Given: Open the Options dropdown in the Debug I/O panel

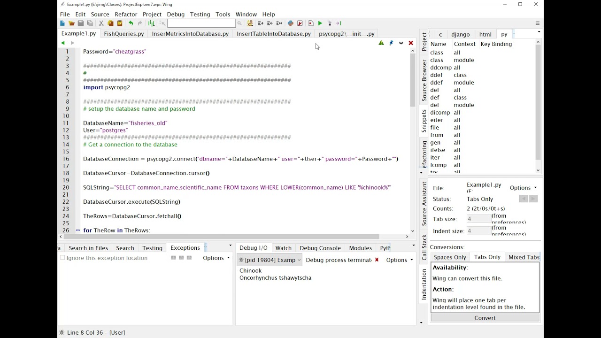Looking at the screenshot, I should coord(400,260).
